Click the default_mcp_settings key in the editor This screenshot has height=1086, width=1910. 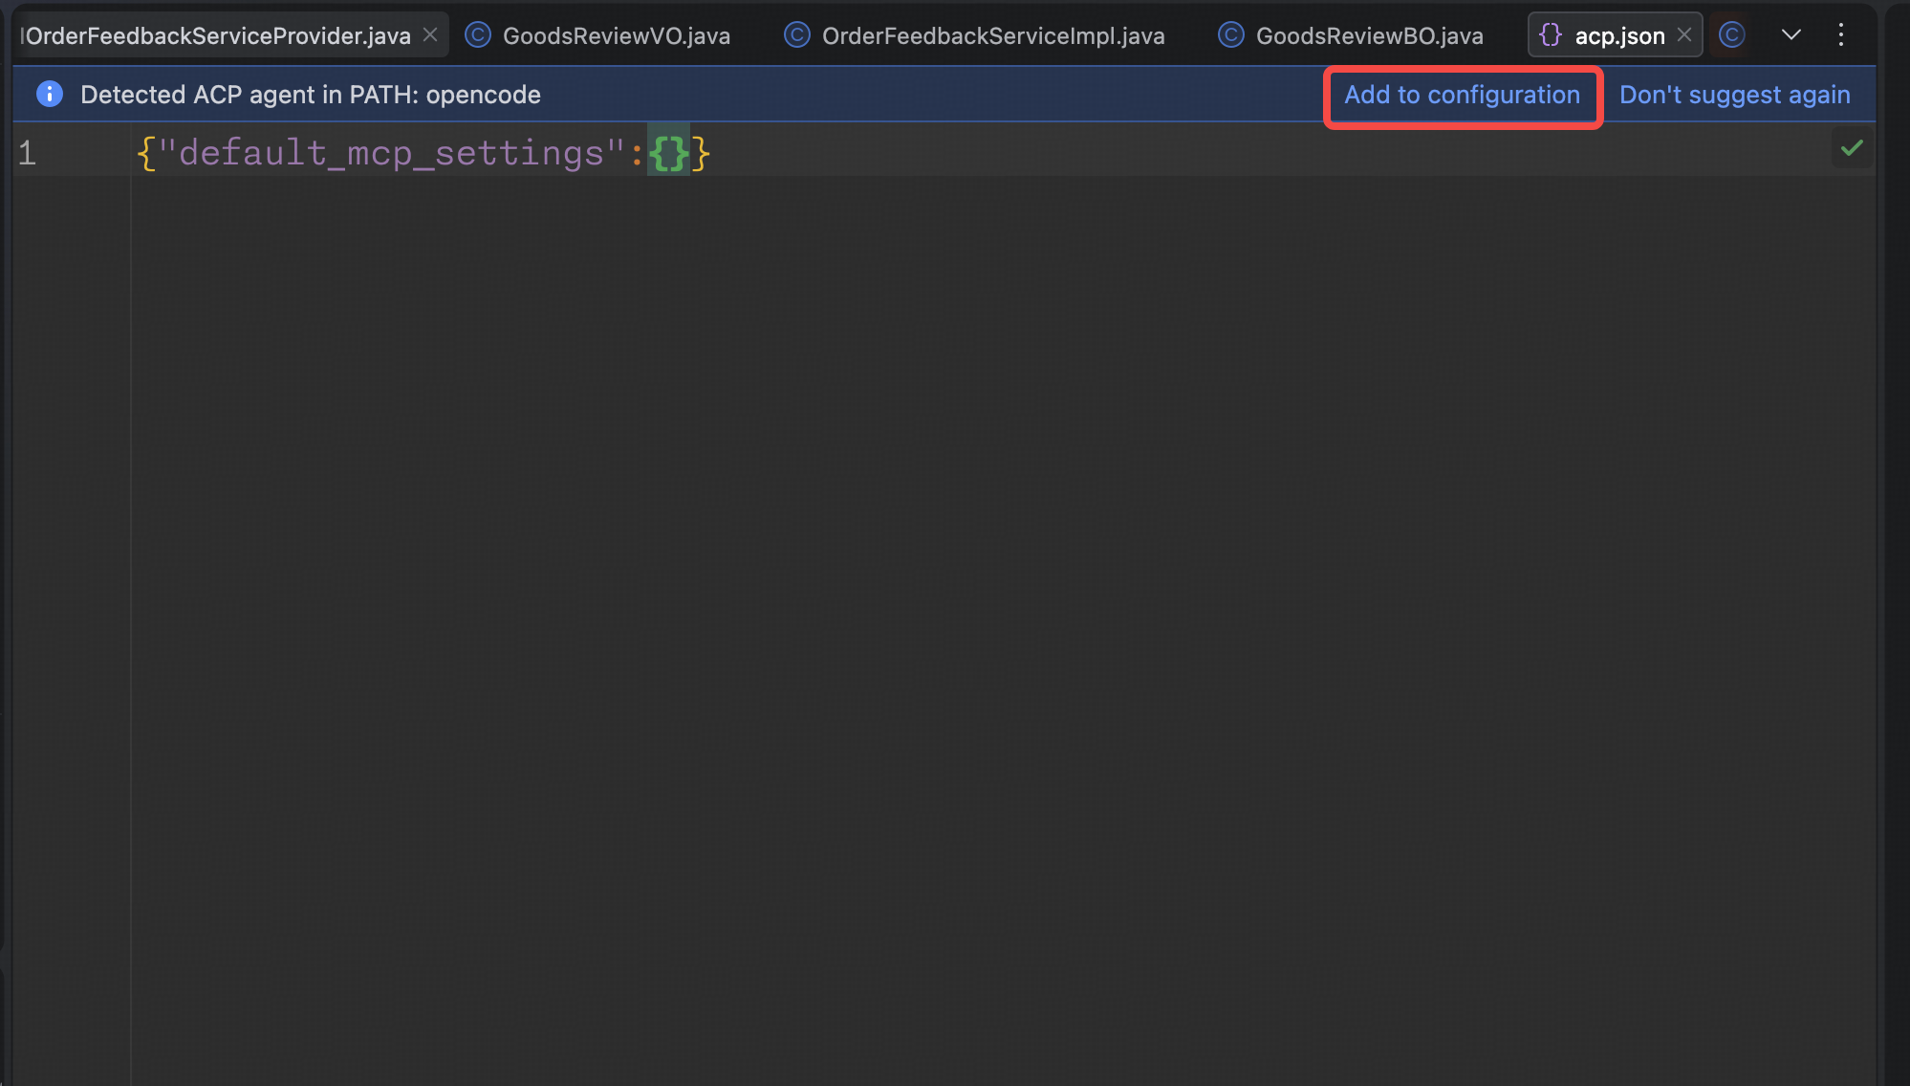392,152
